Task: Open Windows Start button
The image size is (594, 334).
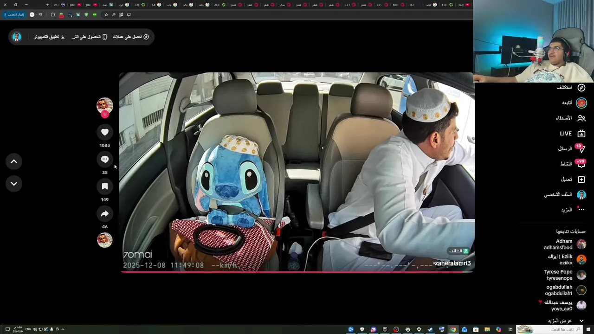Action: click(x=588, y=329)
